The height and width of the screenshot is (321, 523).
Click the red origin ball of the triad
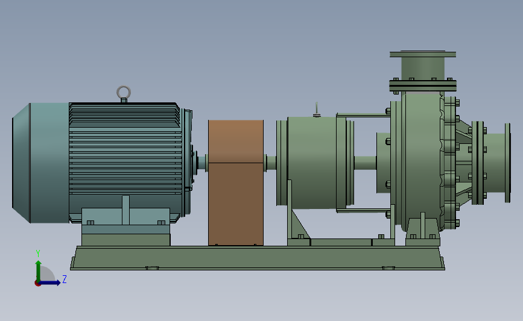(x=37, y=284)
